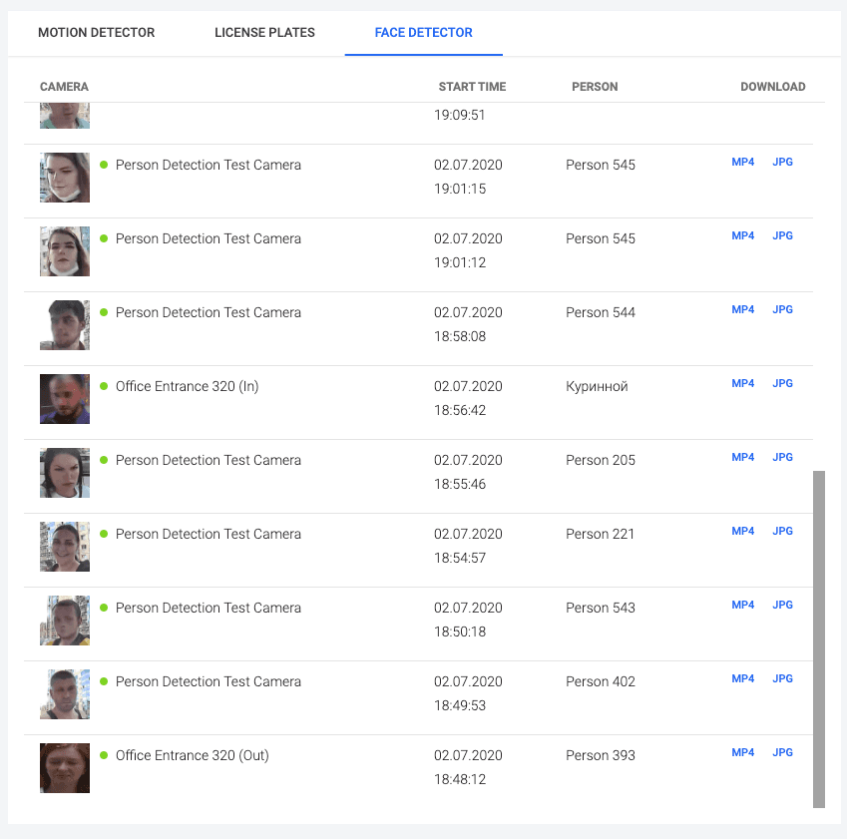Open the Person 545 face thumbnail
Viewport: 847px width, 839px height.
pos(64,177)
